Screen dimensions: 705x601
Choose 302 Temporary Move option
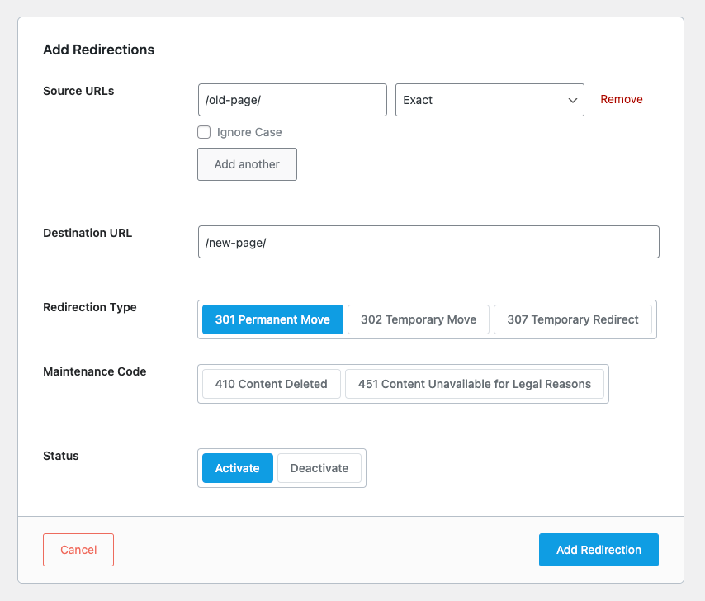(419, 319)
